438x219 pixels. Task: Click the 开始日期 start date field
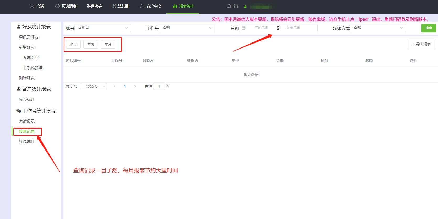(x=261, y=28)
